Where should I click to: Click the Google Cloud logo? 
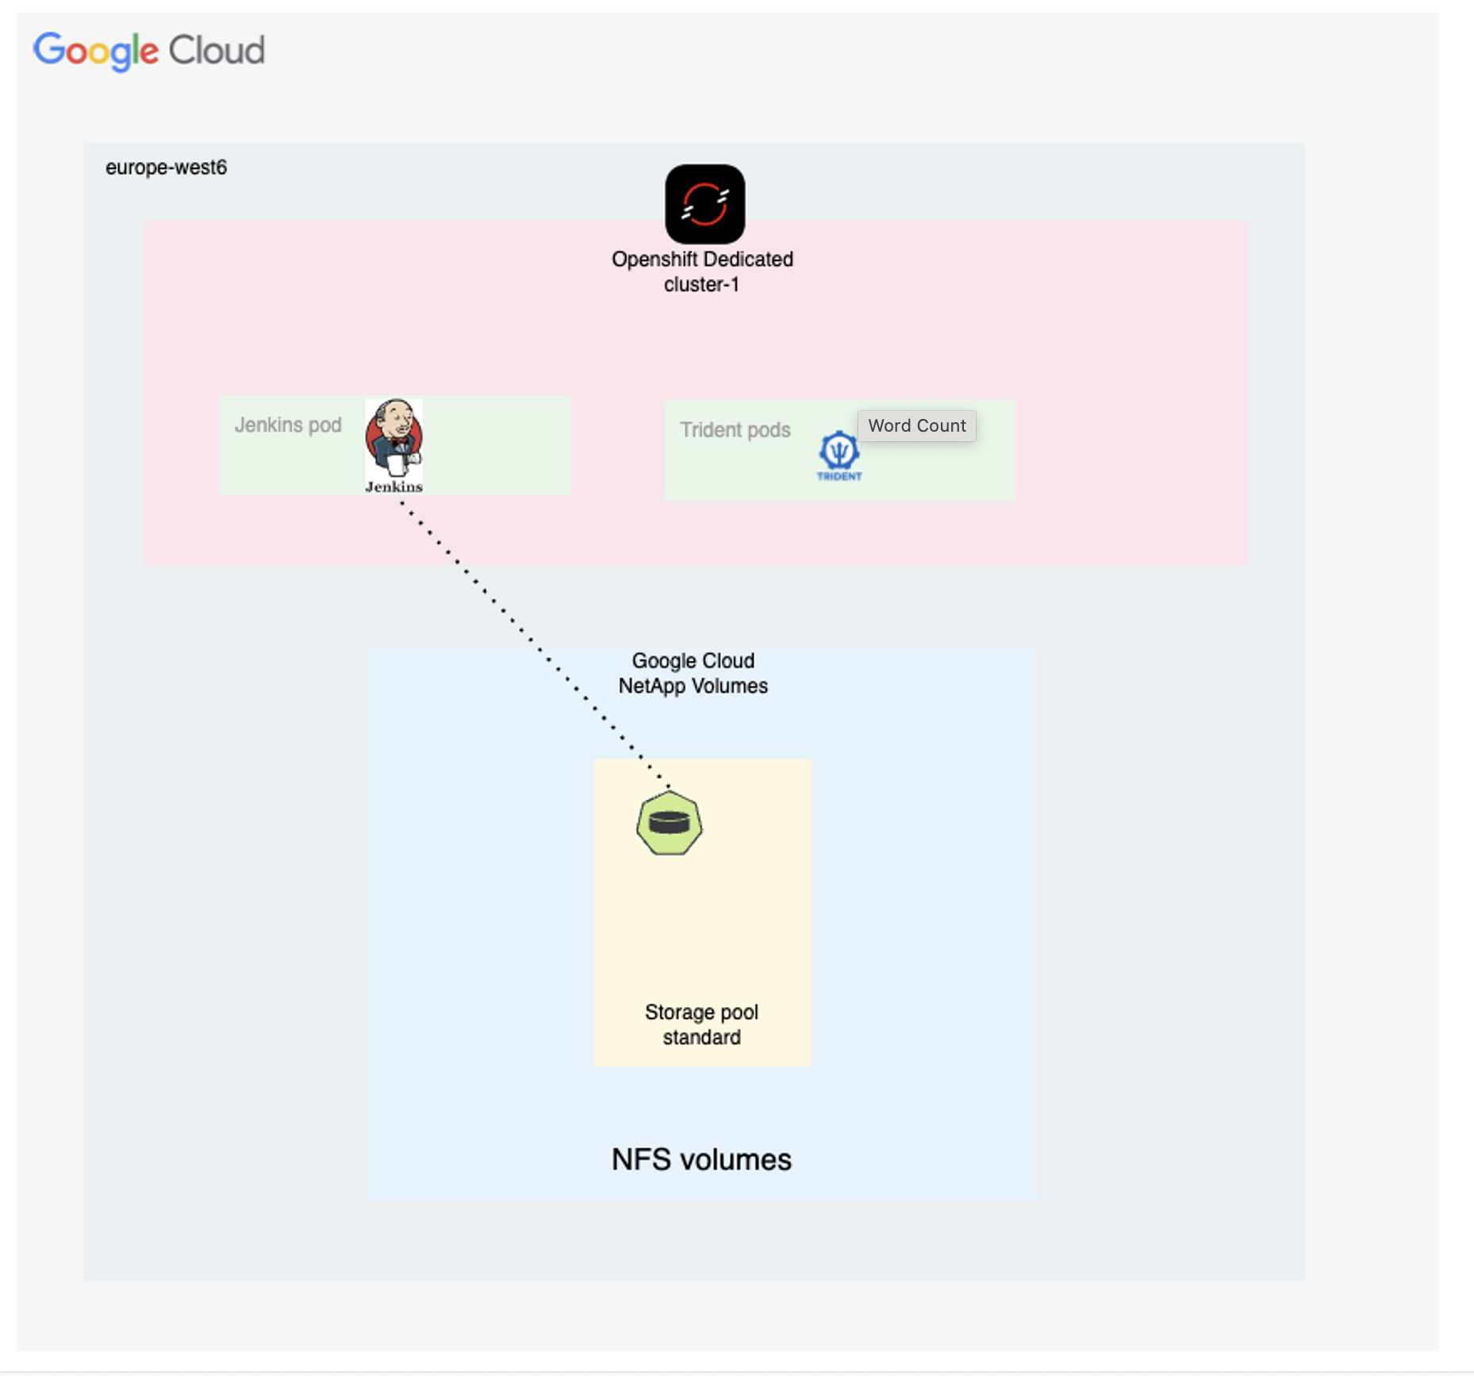[x=148, y=51]
